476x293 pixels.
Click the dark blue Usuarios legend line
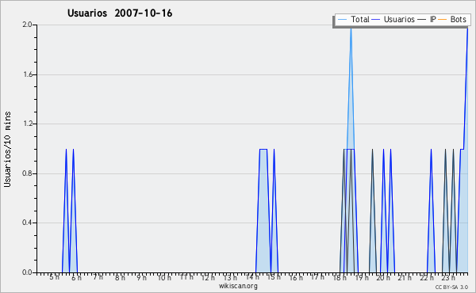pyautogui.click(x=376, y=20)
